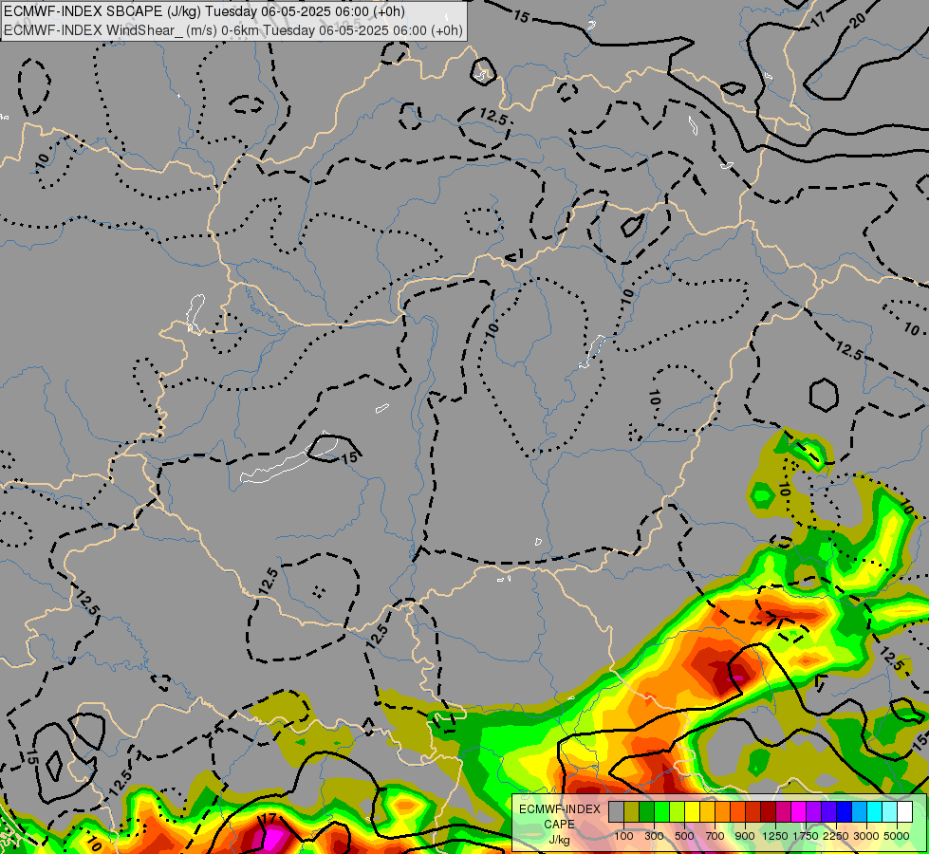
Task: Click the CAPE word in the legend
Action: click(559, 825)
